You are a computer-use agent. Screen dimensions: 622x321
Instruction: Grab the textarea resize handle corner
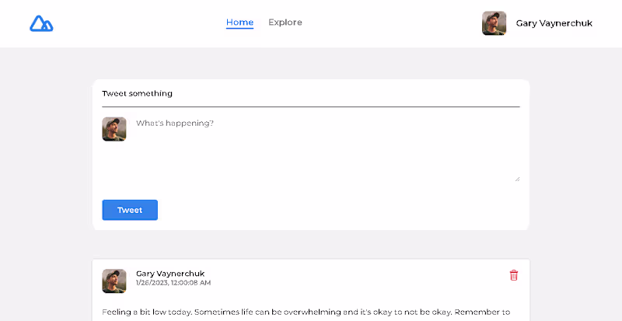517,179
